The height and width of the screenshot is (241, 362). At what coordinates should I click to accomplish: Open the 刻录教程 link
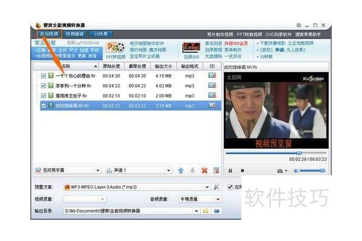[214, 50]
